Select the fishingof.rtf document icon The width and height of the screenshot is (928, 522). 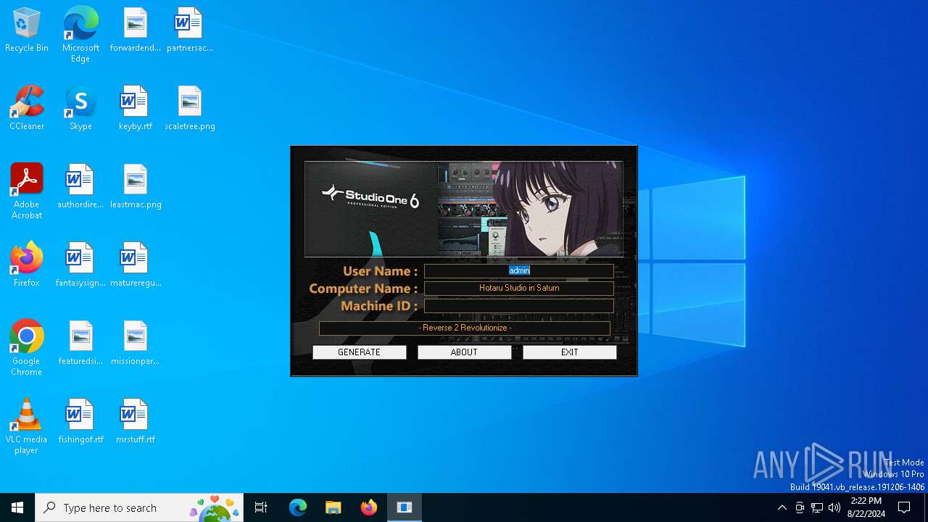[80, 422]
